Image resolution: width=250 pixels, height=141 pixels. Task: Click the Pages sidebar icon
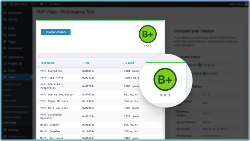pos(5,42)
